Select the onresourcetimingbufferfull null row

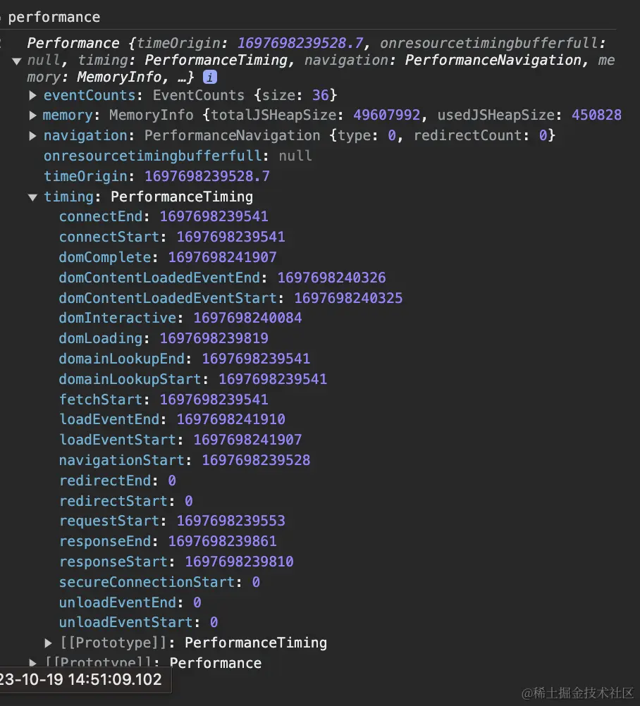(x=178, y=156)
